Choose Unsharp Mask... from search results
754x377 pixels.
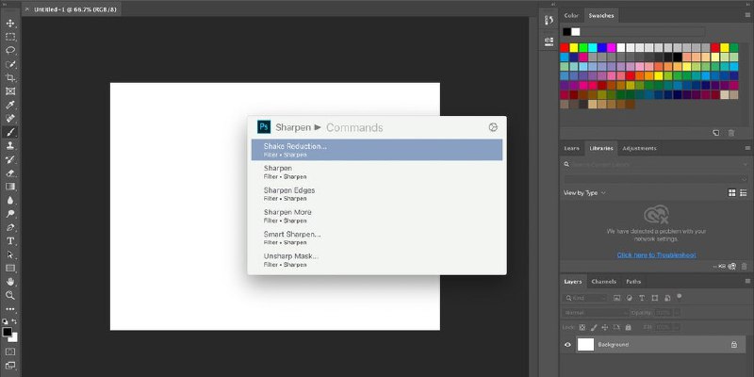click(x=377, y=260)
